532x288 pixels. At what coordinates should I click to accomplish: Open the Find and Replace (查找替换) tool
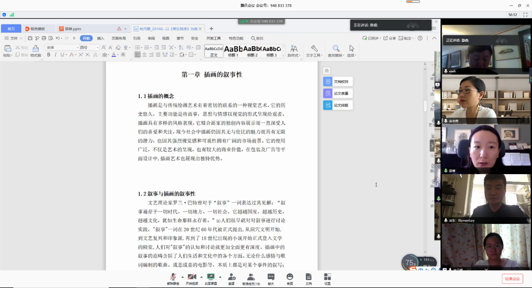336,51
